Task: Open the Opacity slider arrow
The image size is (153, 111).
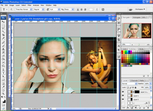Action: (150, 84)
